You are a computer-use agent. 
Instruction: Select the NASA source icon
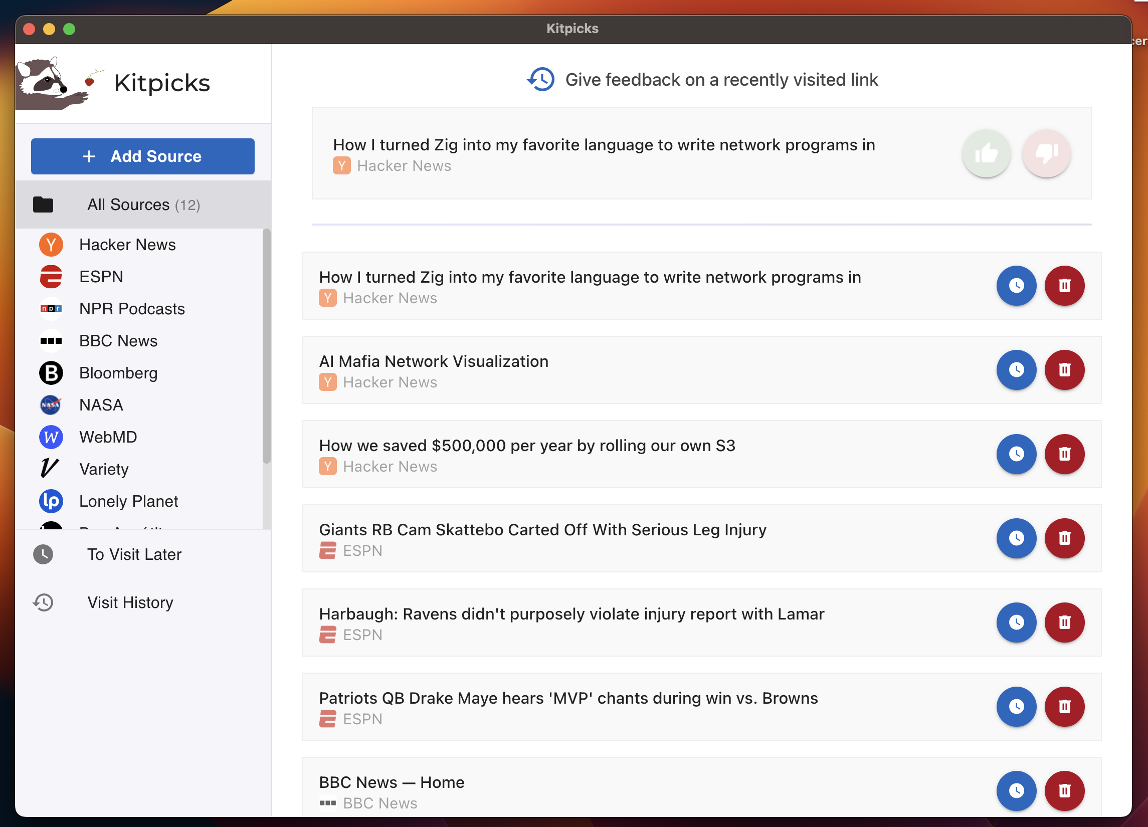click(51, 405)
